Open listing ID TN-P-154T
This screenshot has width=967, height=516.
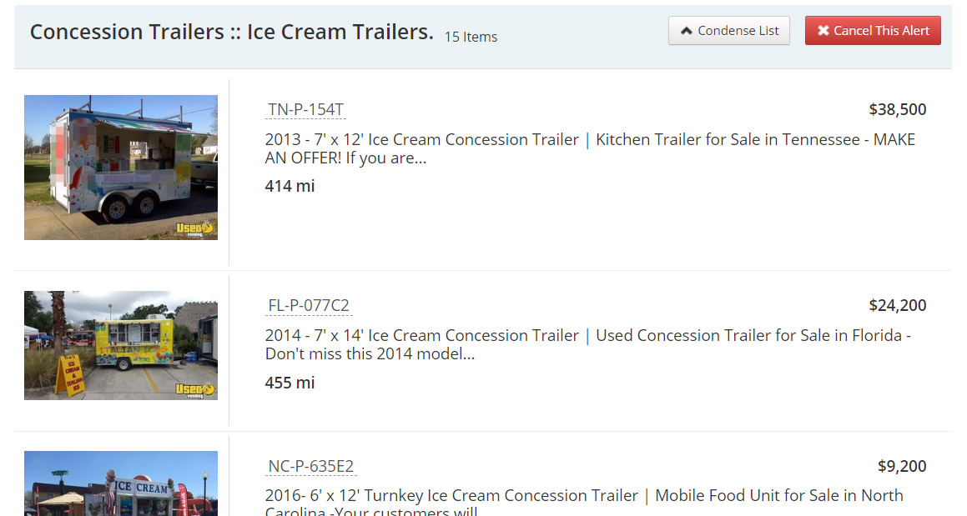[305, 109]
